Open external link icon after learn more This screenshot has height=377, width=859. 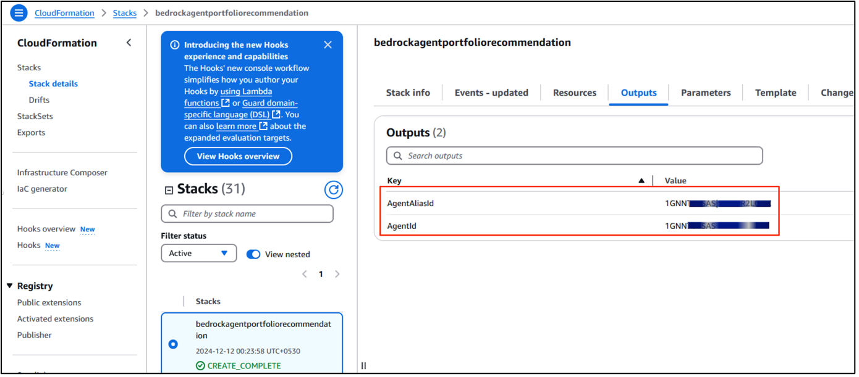(263, 126)
